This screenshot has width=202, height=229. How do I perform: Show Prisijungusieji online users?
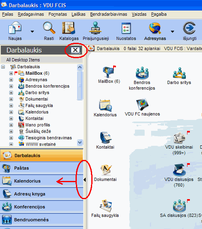pyautogui.click(x=95, y=28)
